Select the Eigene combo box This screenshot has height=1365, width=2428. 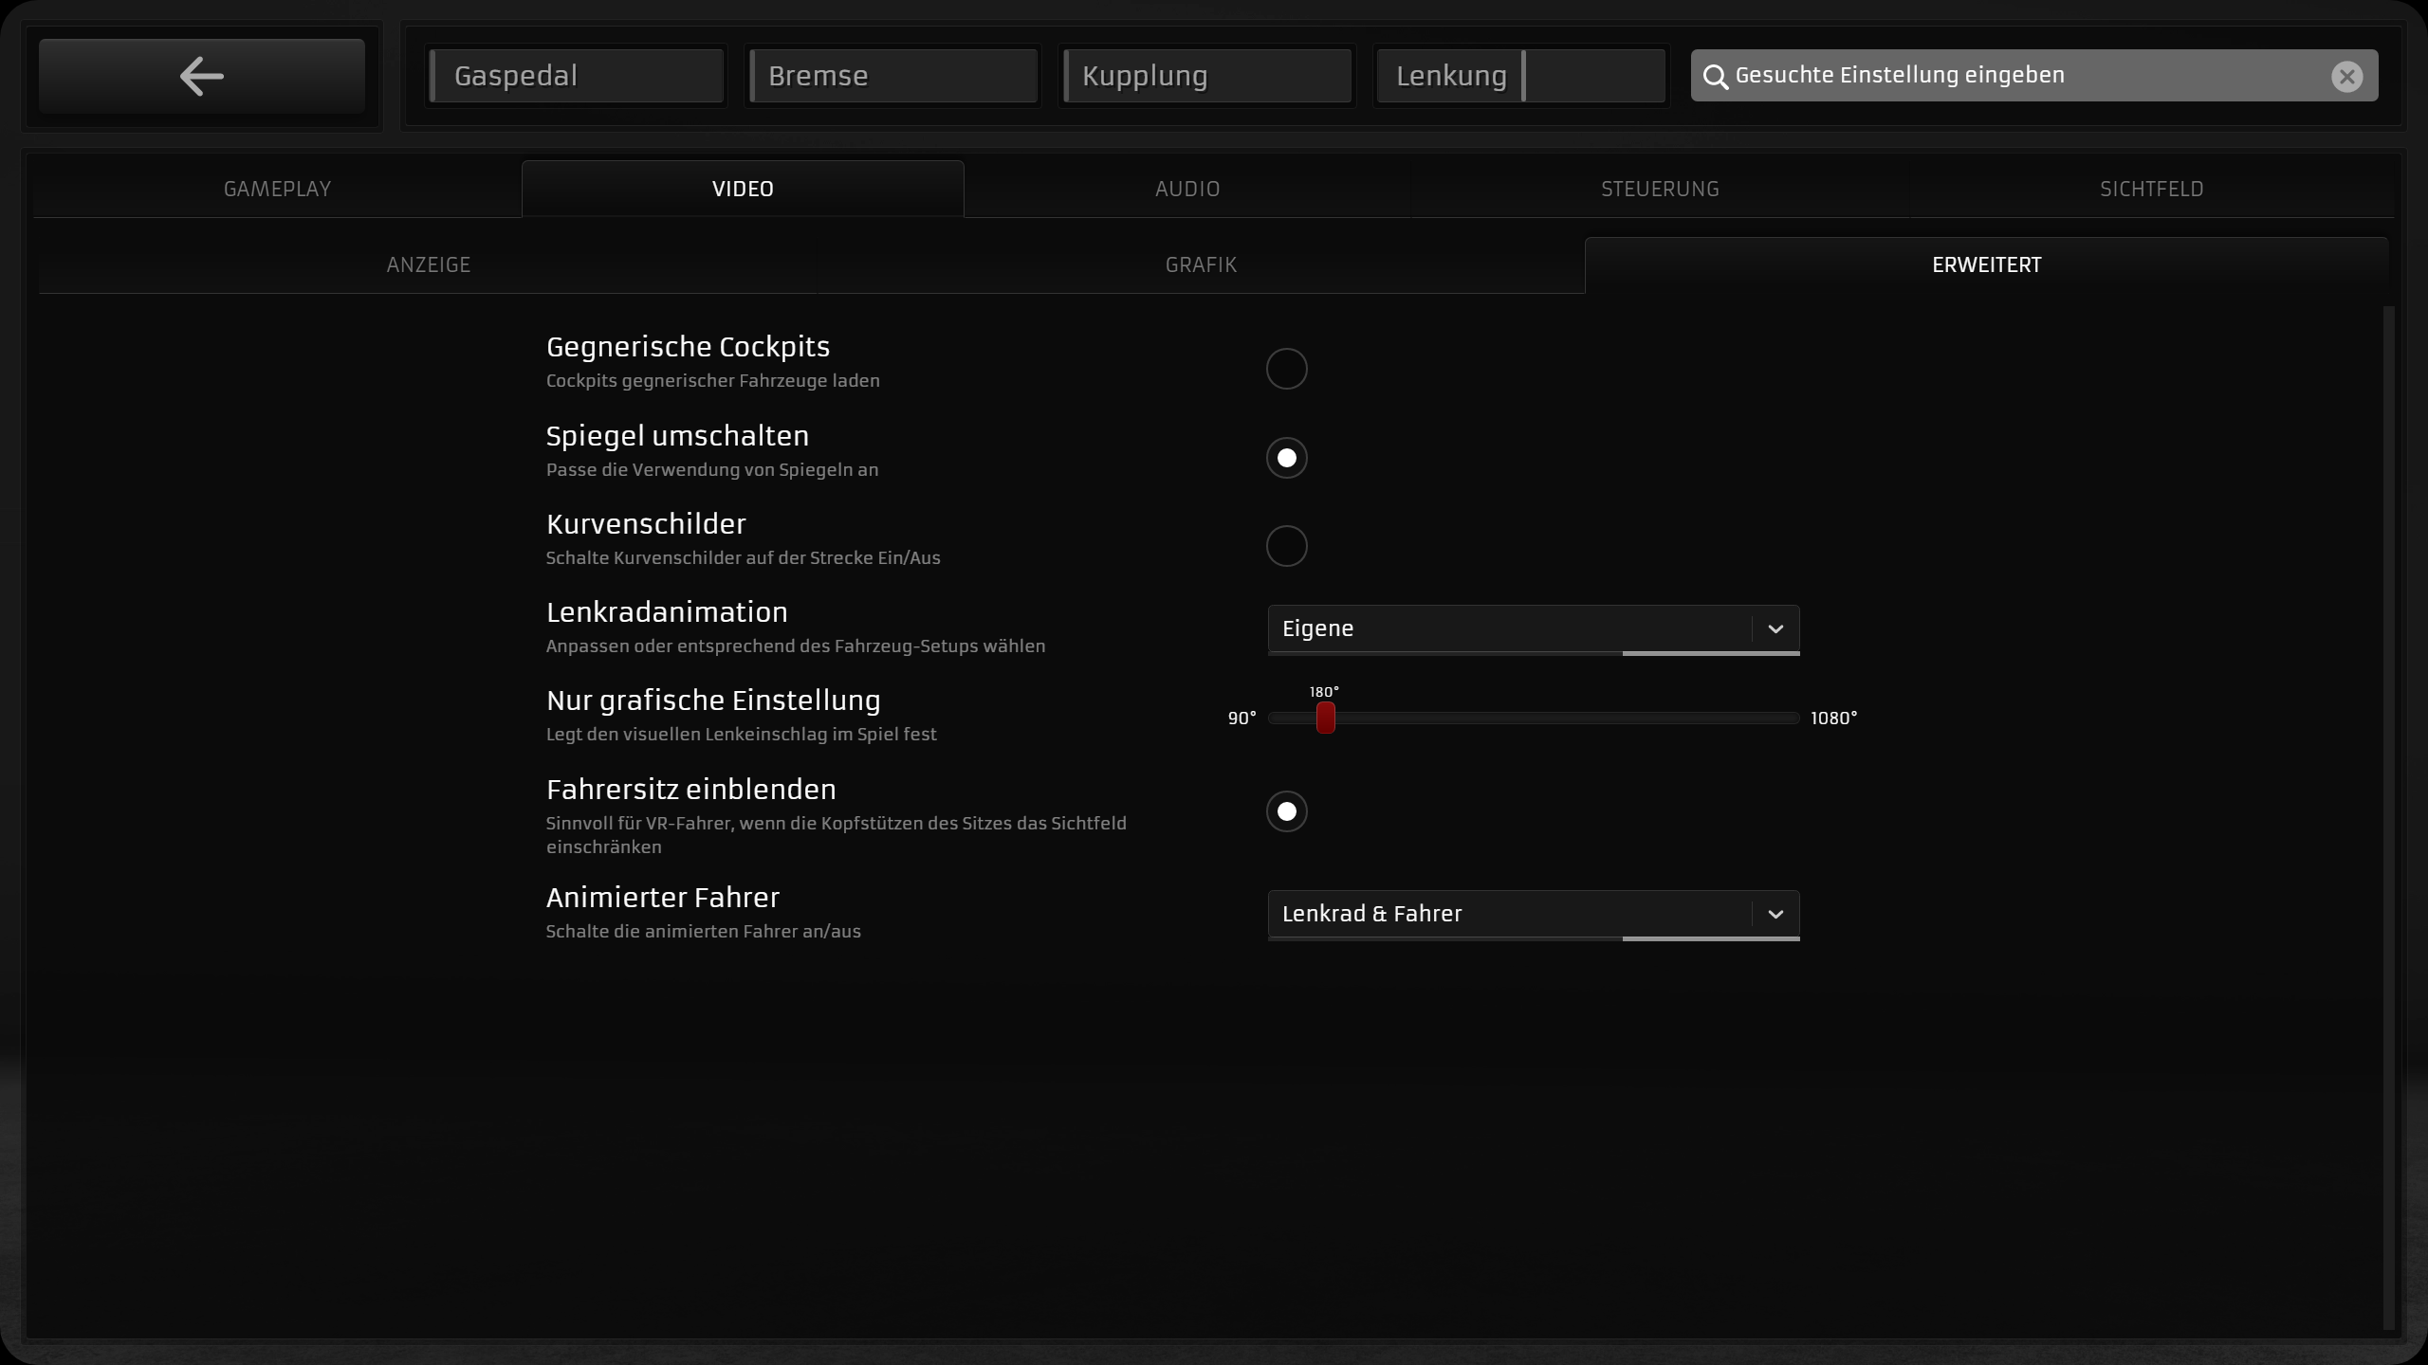[1508, 629]
